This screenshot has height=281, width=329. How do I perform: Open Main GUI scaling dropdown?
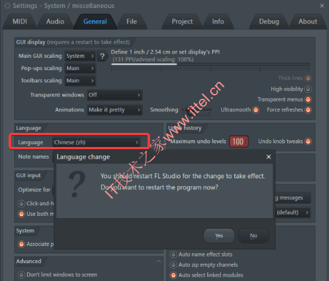[x=80, y=56]
